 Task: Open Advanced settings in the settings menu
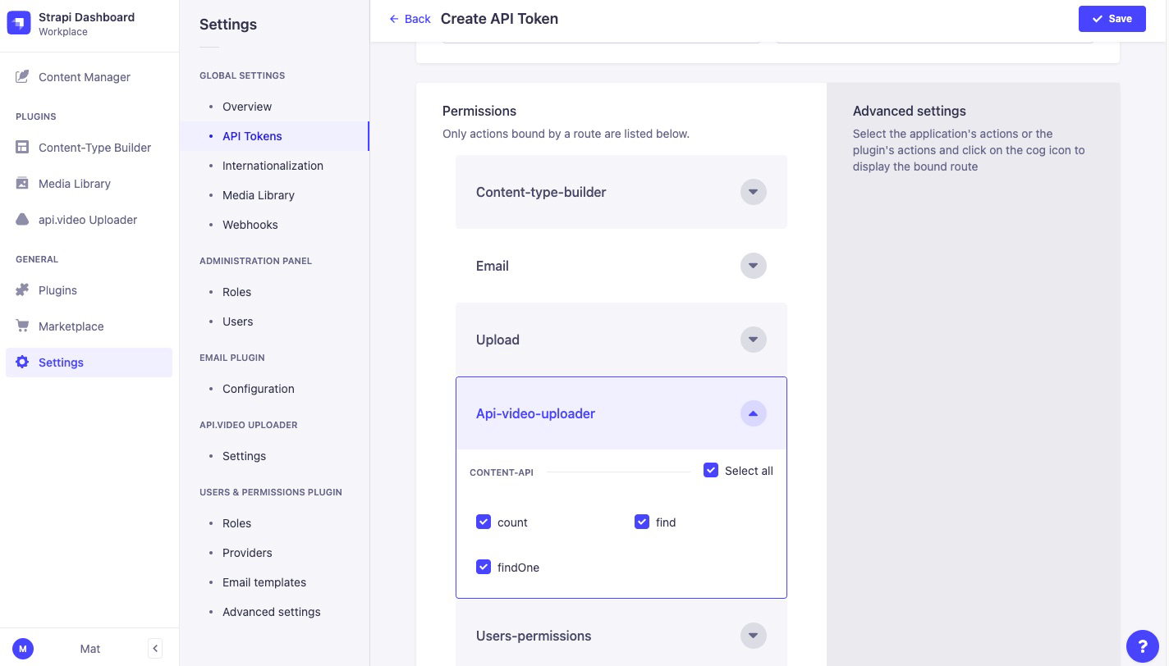pyautogui.click(x=274, y=612)
